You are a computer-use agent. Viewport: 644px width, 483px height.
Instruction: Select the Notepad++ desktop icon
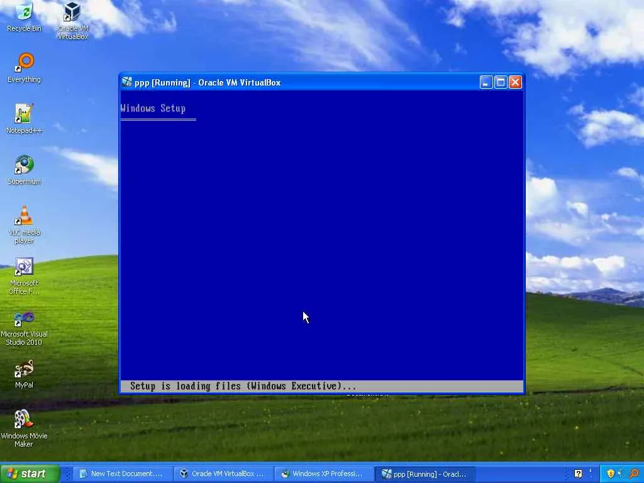(24, 119)
